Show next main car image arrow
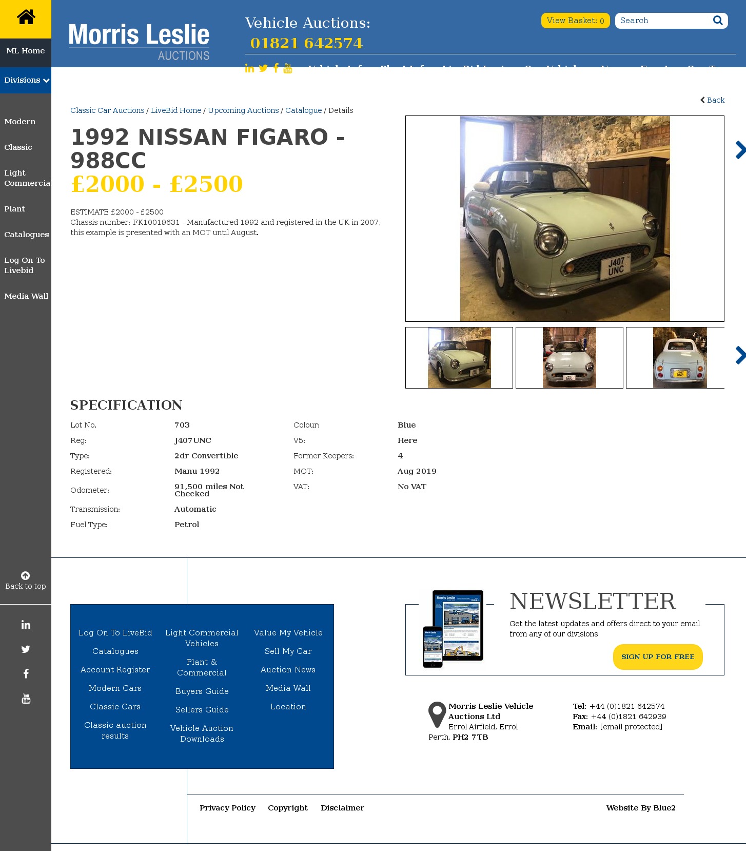Image resolution: width=746 pixels, height=851 pixels. coord(740,150)
